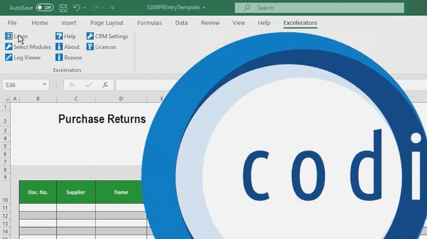
Task: Open the Help ribbon tab
Action: (264, 23)
